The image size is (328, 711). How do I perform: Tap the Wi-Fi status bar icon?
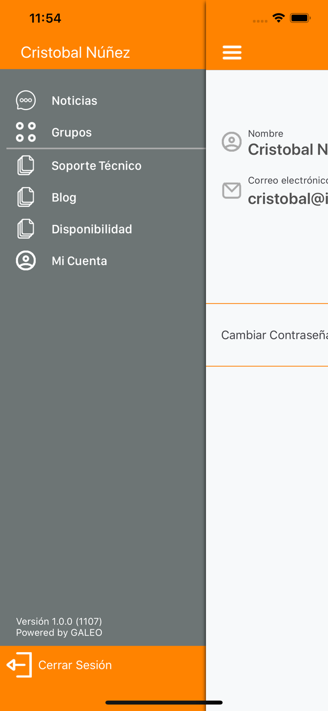point(279,18)
